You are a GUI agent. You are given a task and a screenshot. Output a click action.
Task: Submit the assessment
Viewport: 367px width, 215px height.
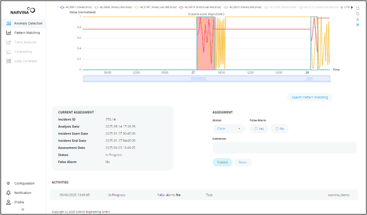click(x=223, y=162)
